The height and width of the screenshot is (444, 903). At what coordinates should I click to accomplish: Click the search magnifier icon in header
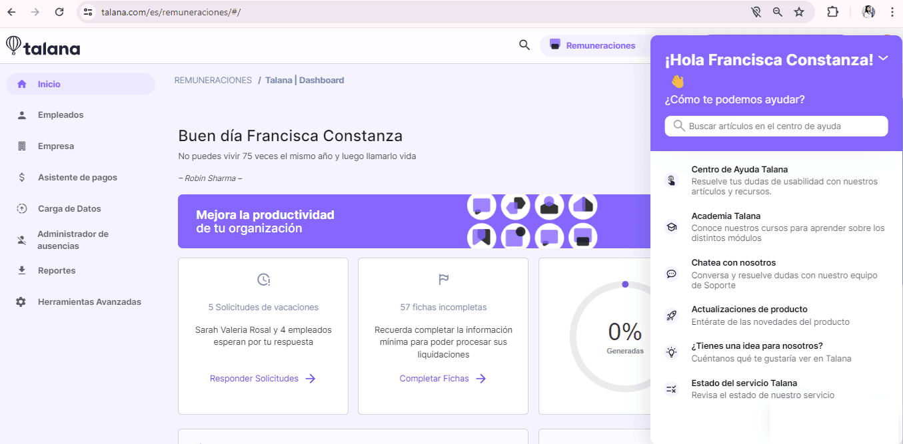(524, 45)
